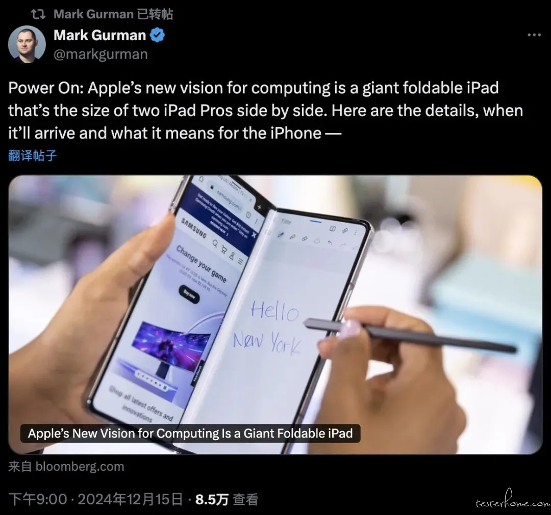Click the 翻译帖子 translate post link
551x515 pixels.
(32, 155)
